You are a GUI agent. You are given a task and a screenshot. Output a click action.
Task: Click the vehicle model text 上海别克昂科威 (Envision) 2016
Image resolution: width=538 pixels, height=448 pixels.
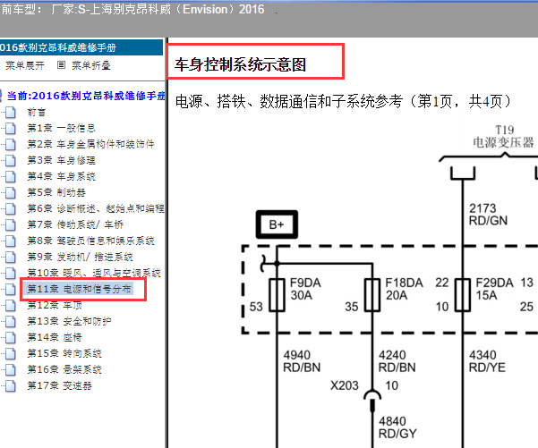click(177, 9)
